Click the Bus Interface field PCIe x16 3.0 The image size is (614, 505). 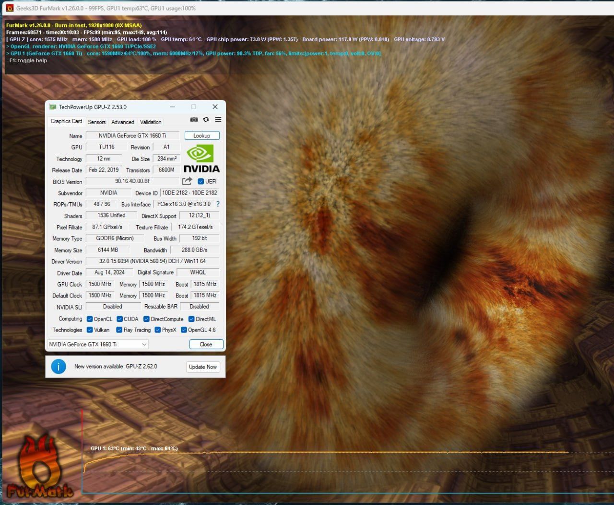point(184,204)
